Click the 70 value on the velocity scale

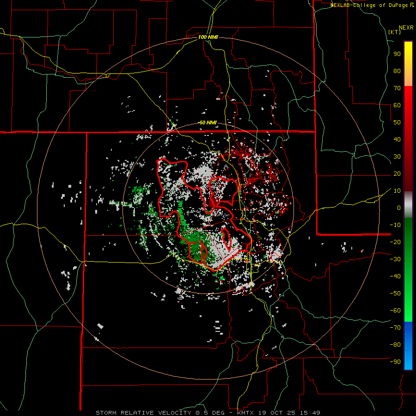click(x=397, y=88)
